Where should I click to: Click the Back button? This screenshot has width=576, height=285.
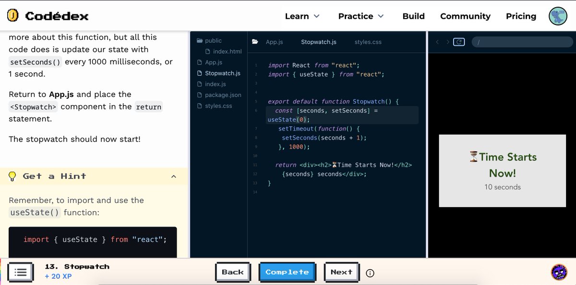(x=233, y=272)
